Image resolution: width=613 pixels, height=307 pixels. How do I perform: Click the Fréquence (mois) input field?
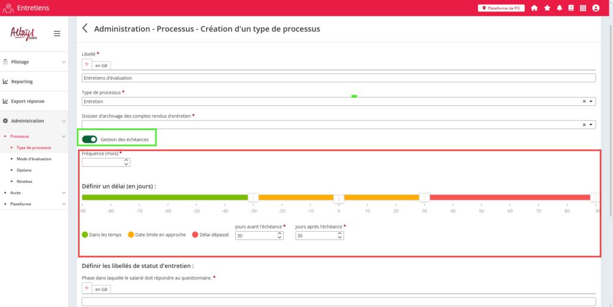104,162
